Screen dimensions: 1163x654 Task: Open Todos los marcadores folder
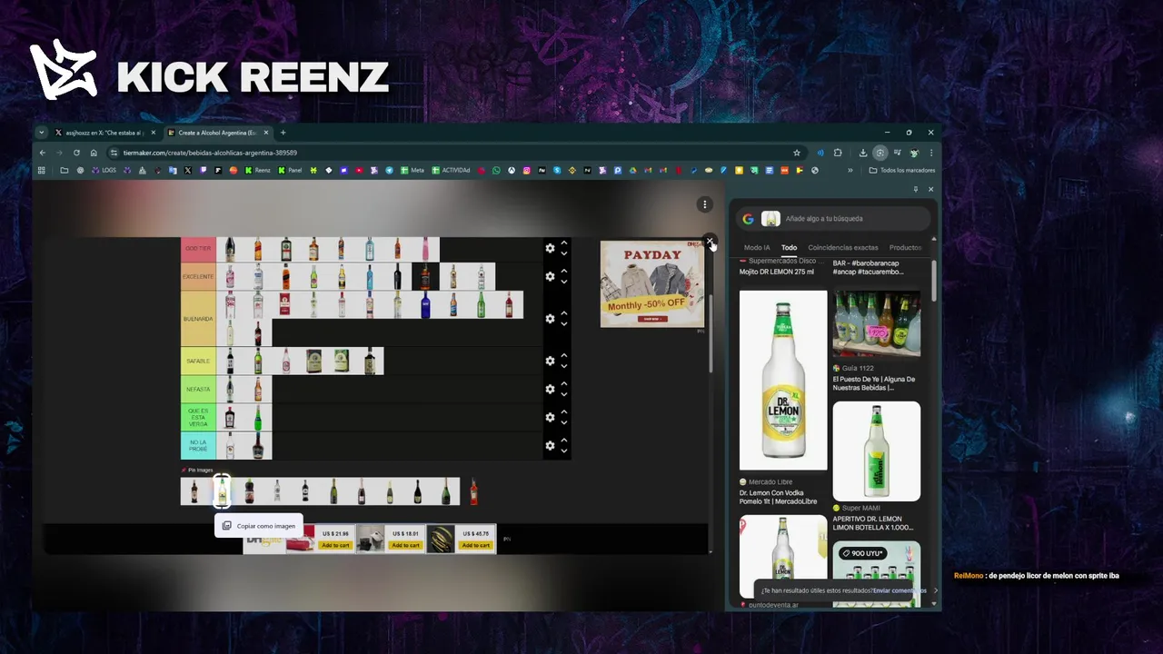coord(902,170)
